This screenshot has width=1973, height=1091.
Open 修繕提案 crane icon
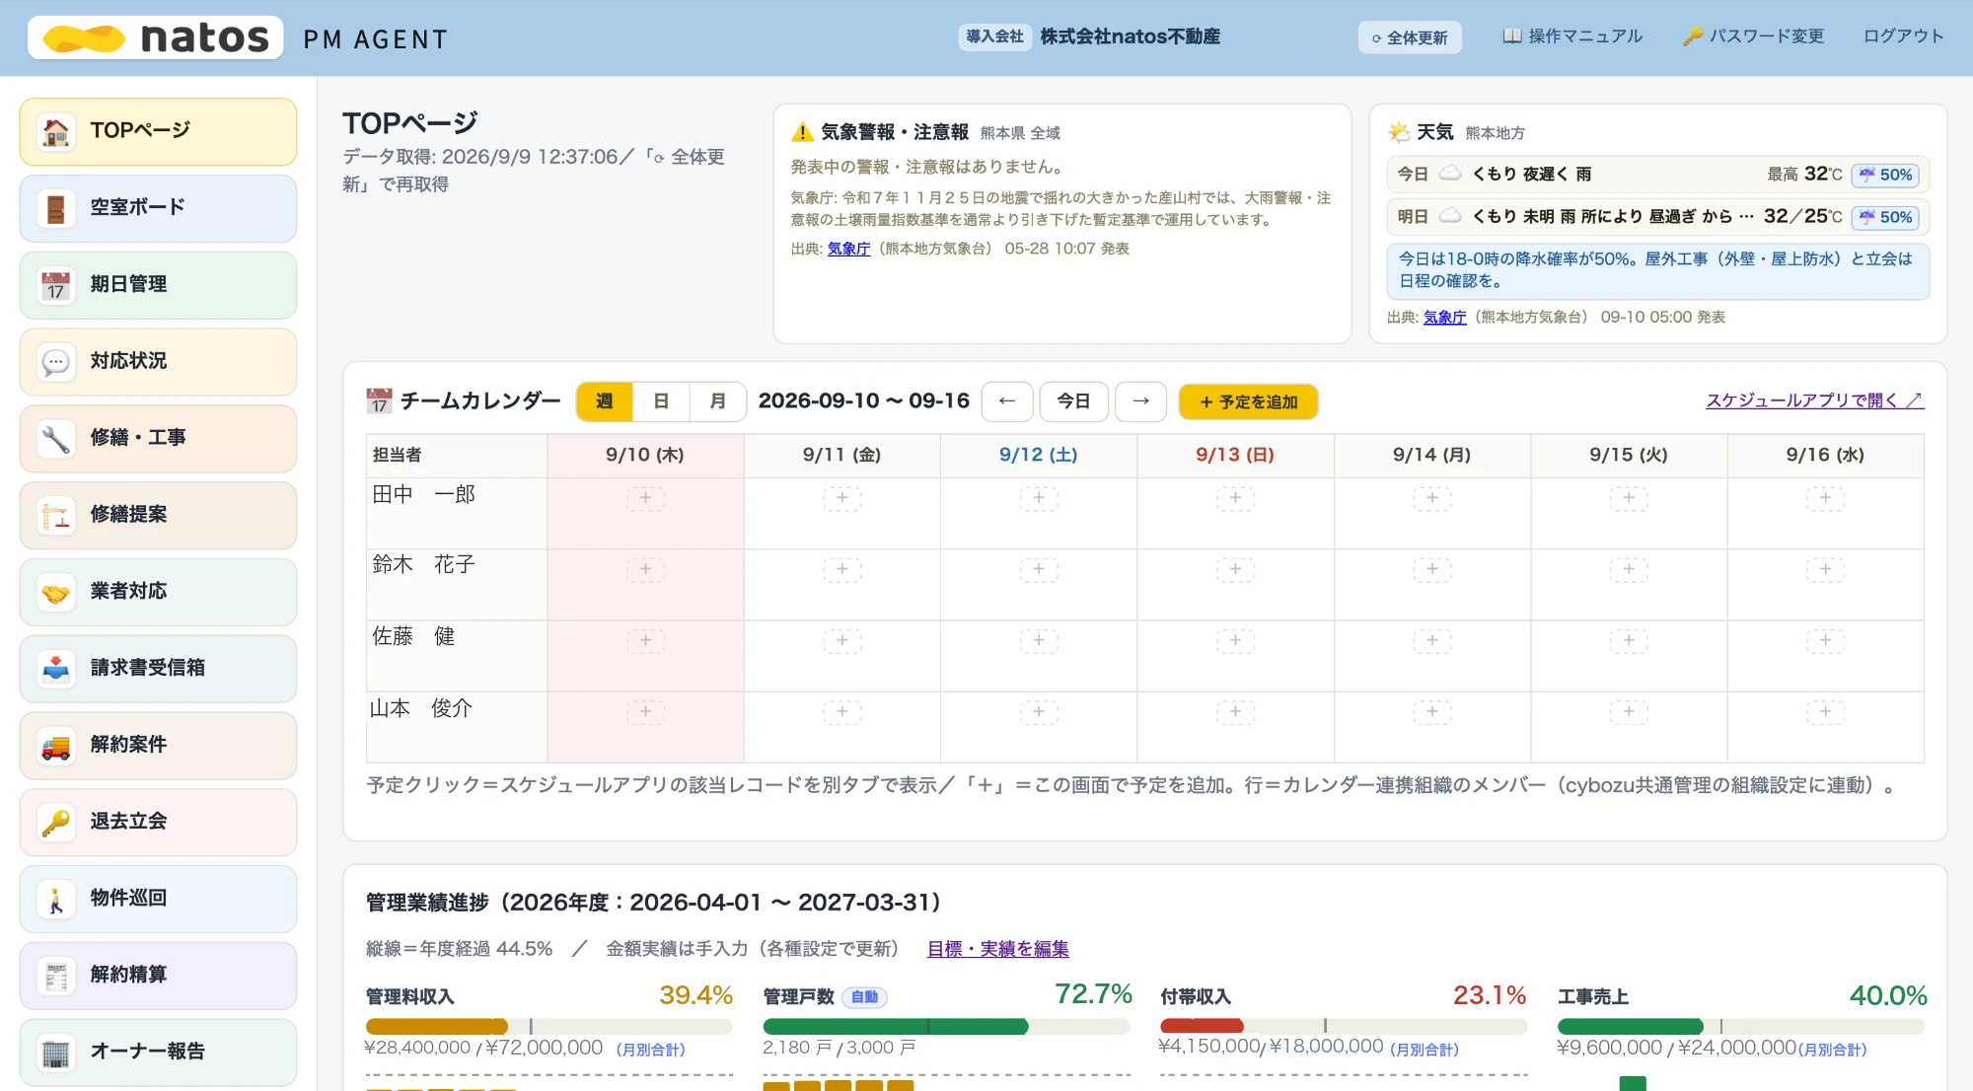point(56,515)
